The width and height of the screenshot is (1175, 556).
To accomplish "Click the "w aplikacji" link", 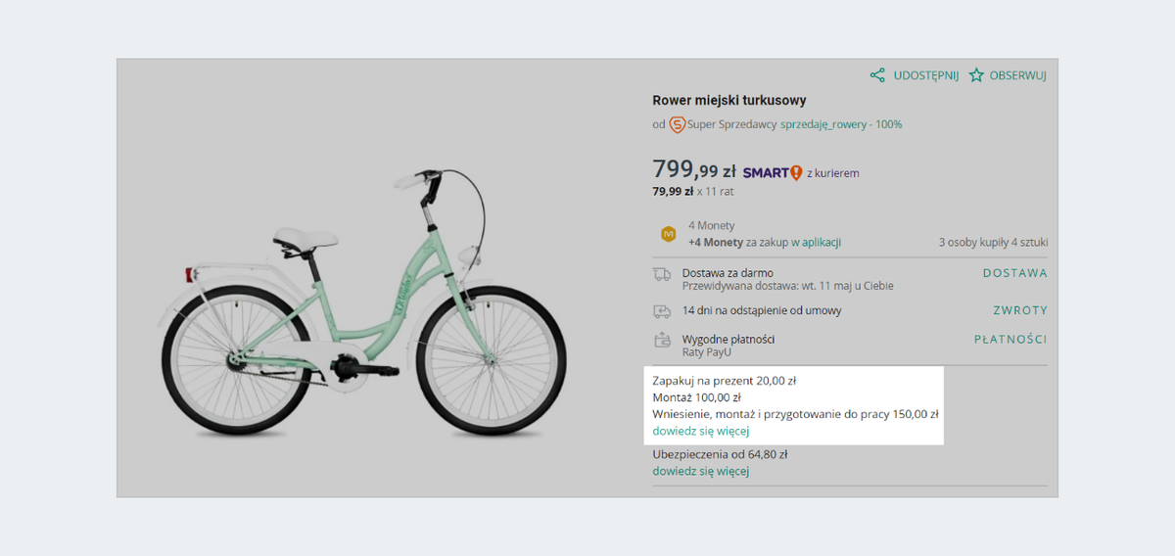I will pos(817,243).
